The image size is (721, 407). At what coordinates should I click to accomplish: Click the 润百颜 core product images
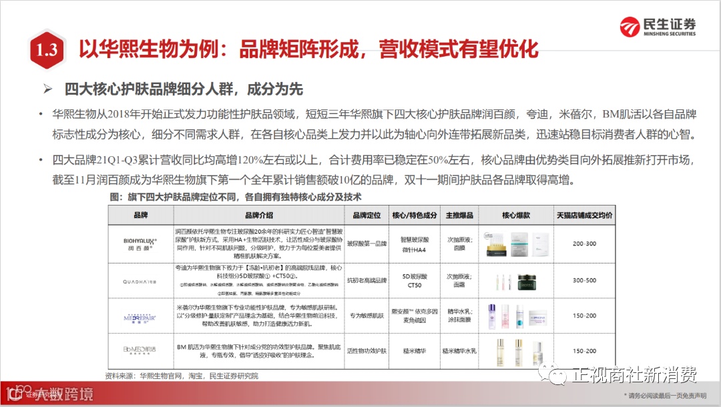tap(516, 244)
